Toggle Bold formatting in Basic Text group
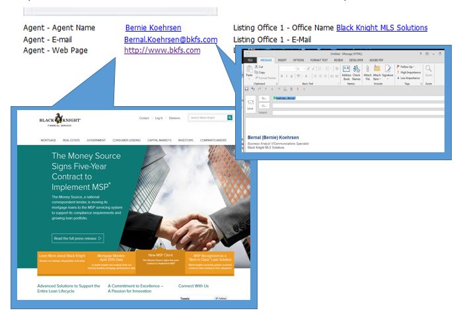 281,76
